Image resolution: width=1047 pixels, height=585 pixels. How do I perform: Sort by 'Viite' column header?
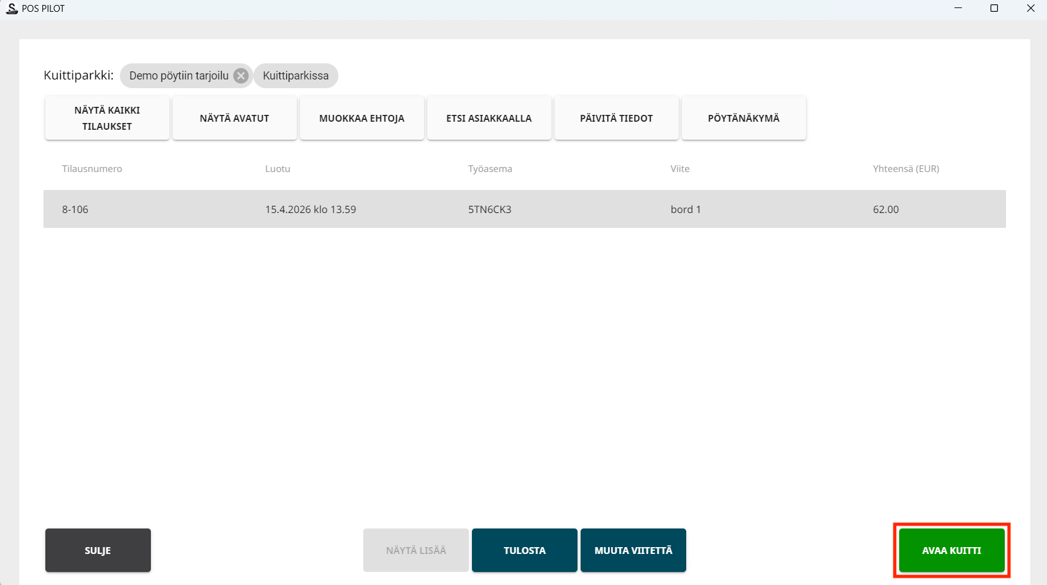(x=680, y=169)
